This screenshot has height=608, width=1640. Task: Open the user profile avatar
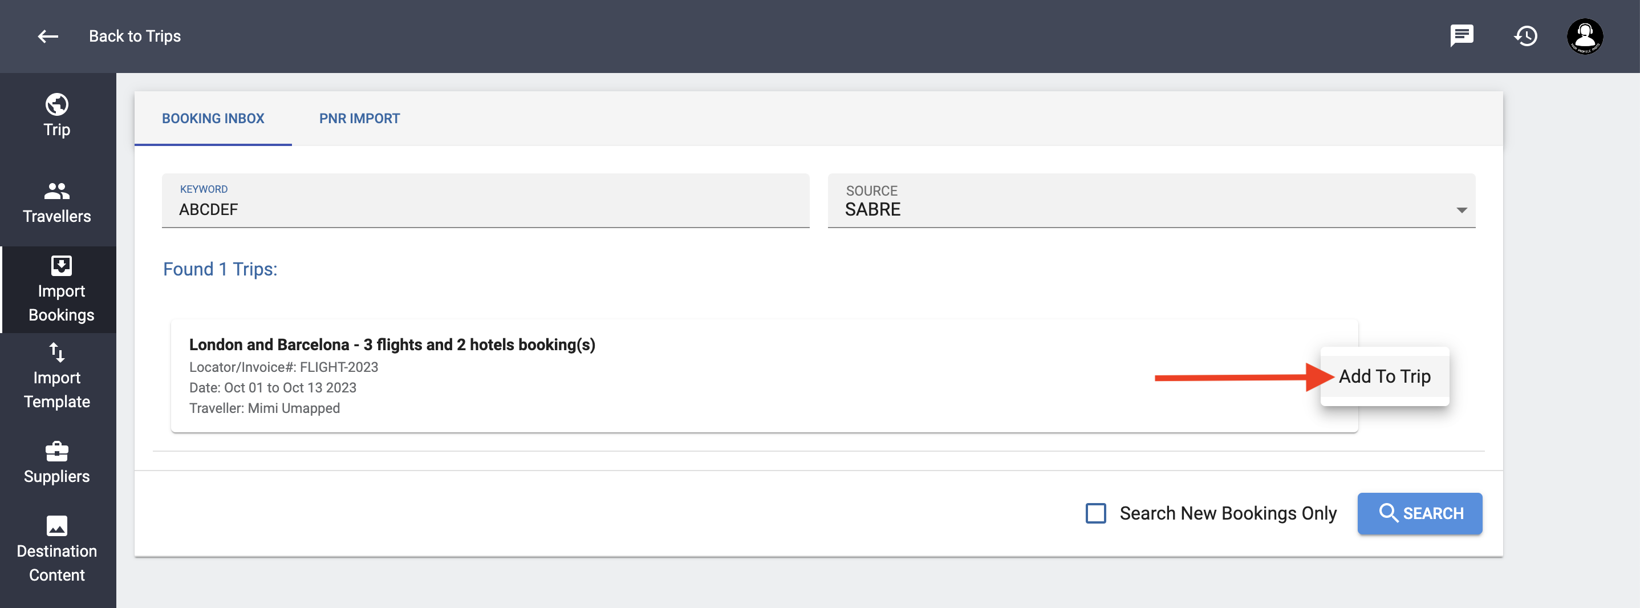click(1585, 37)
